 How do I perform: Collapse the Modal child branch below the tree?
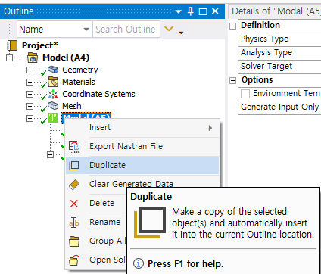50,154
